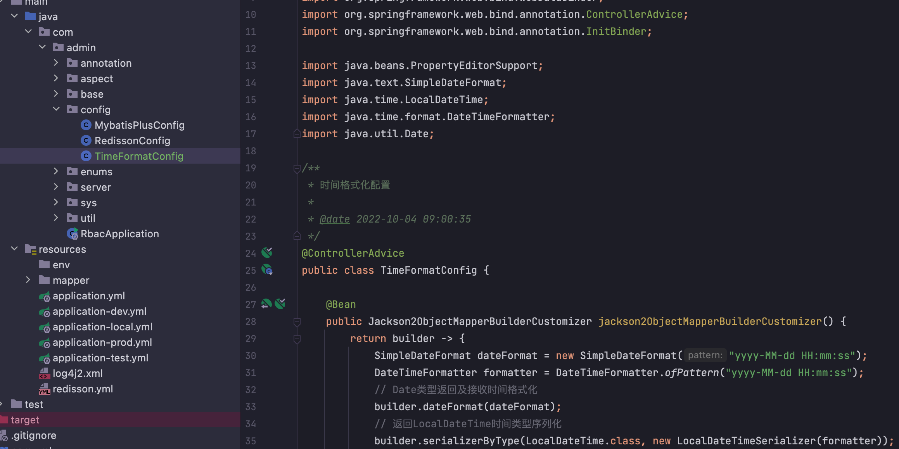Click redisson.yml file icon

45,389
